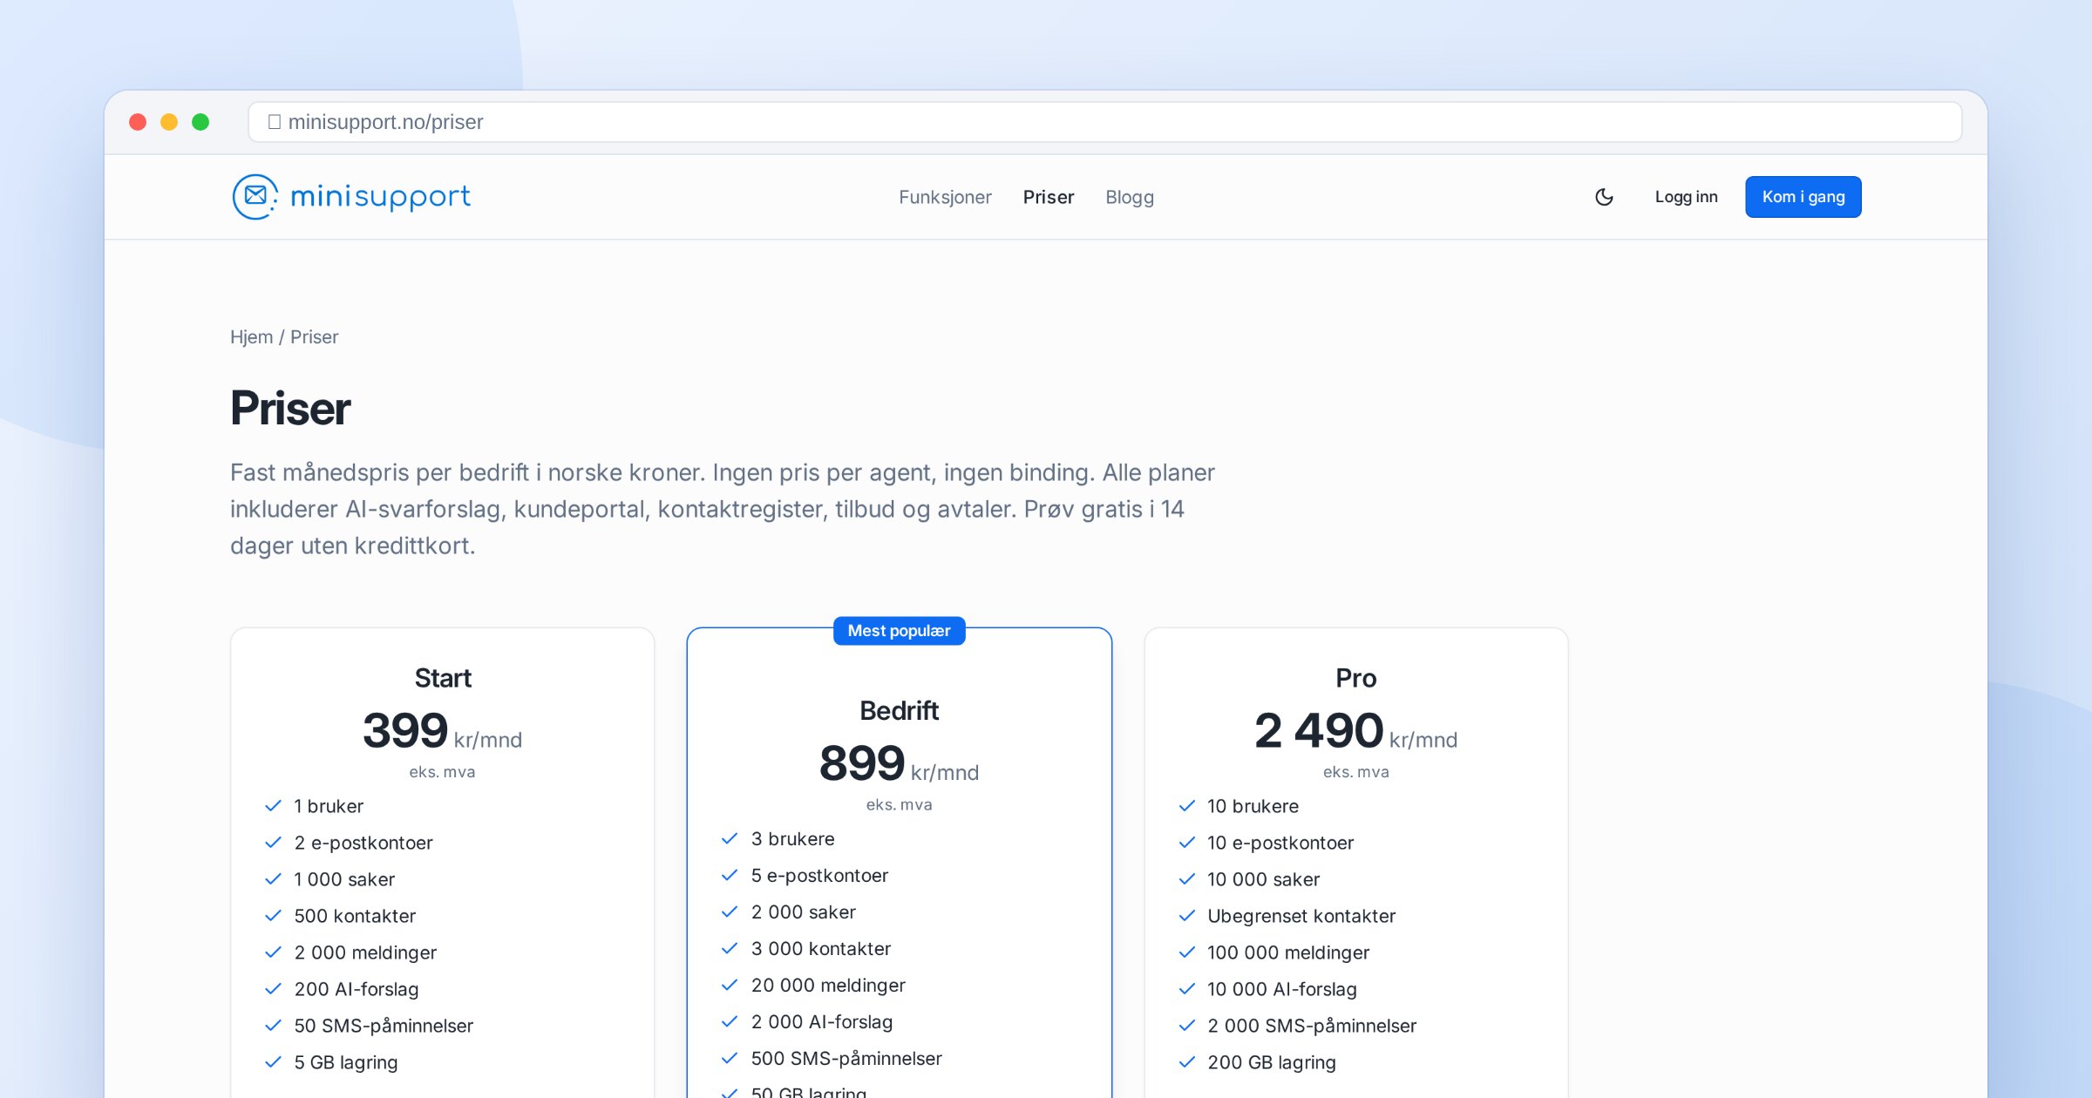Click the 10 000 saker text

coord(1264,879)
